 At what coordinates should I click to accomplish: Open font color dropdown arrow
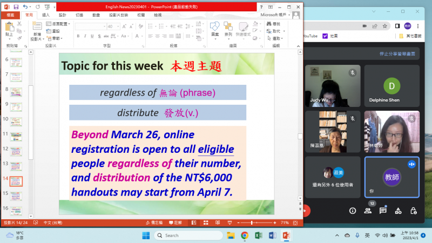[142, 36]
